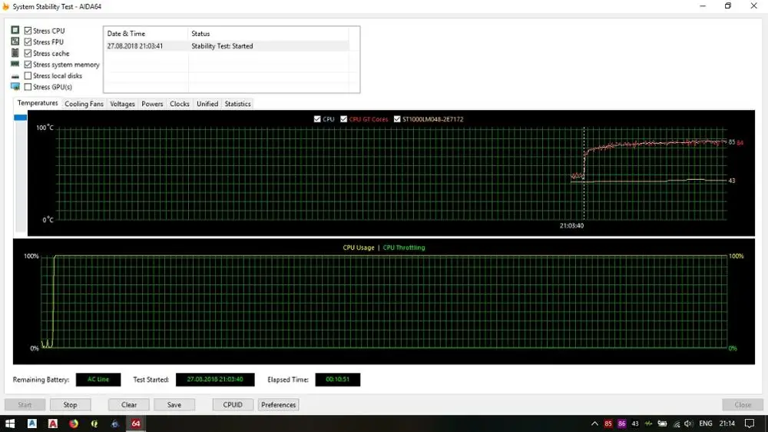Image resolution: width=768 pixels, height=432 pixels.
Task: Click the Stop button
Action: [70, 404]
